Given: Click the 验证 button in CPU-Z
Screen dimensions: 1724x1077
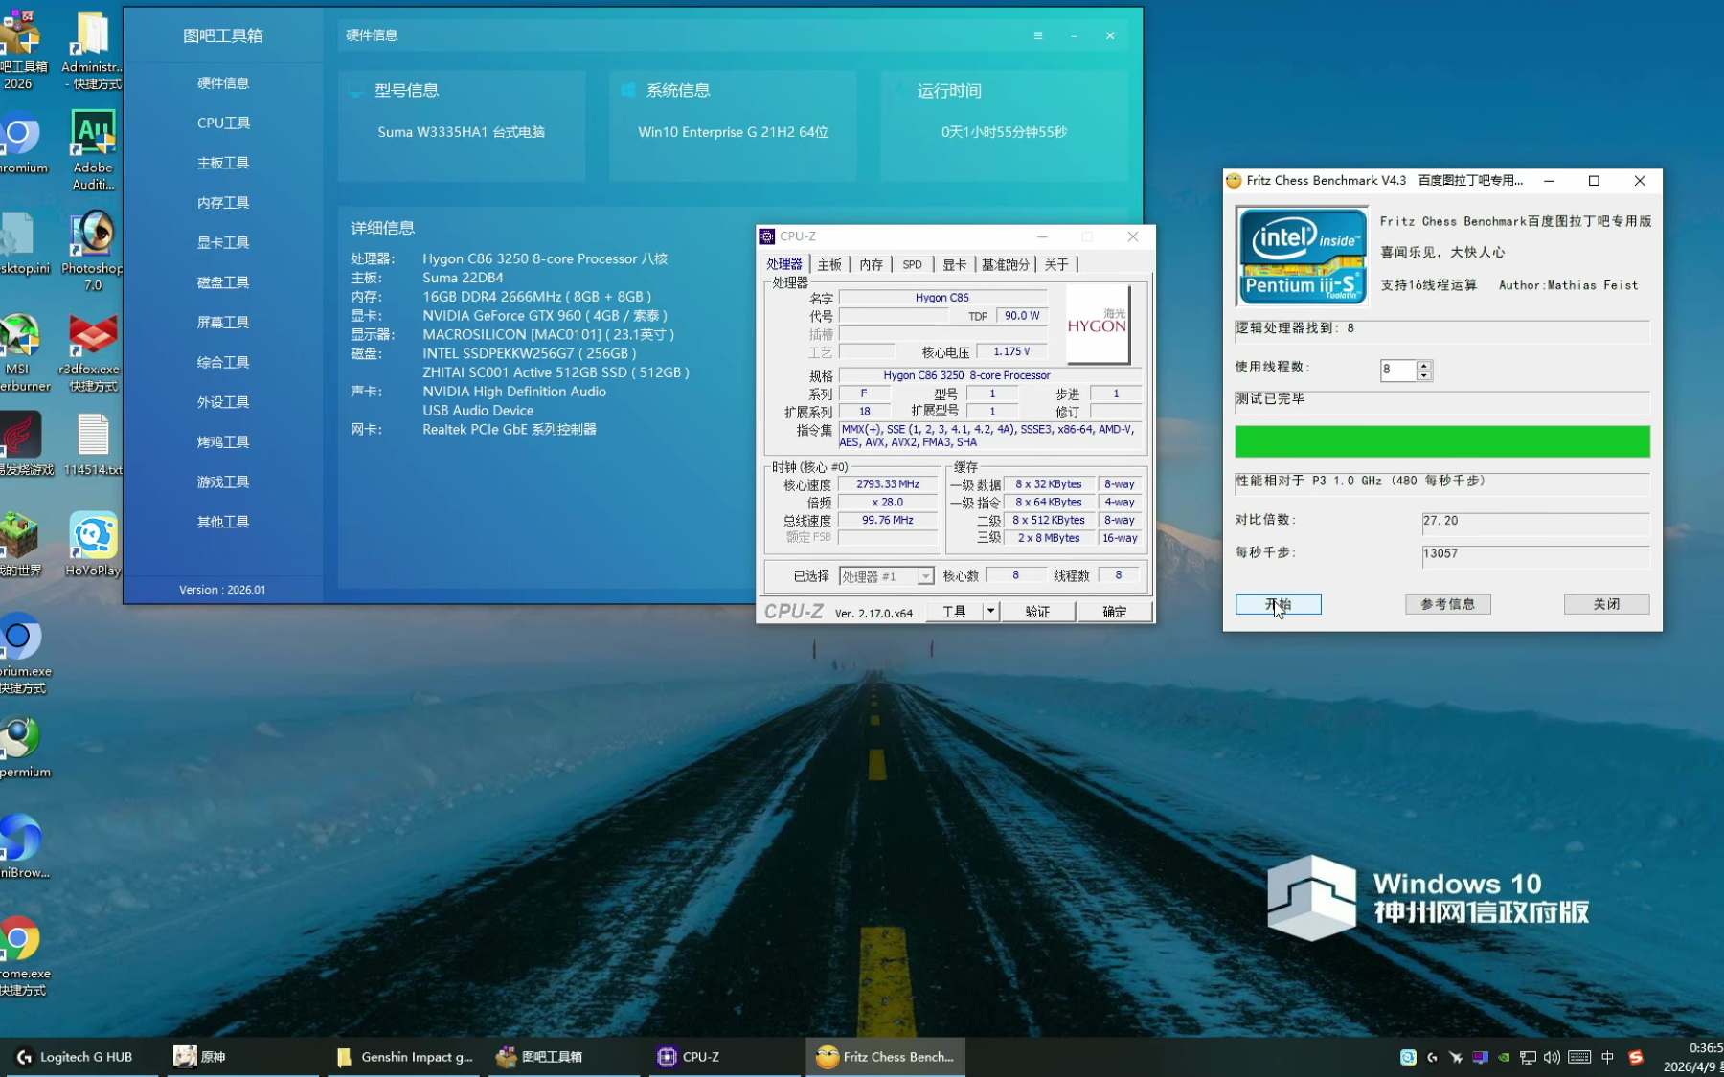Looking at the screenshot, I should (1037, 612).
